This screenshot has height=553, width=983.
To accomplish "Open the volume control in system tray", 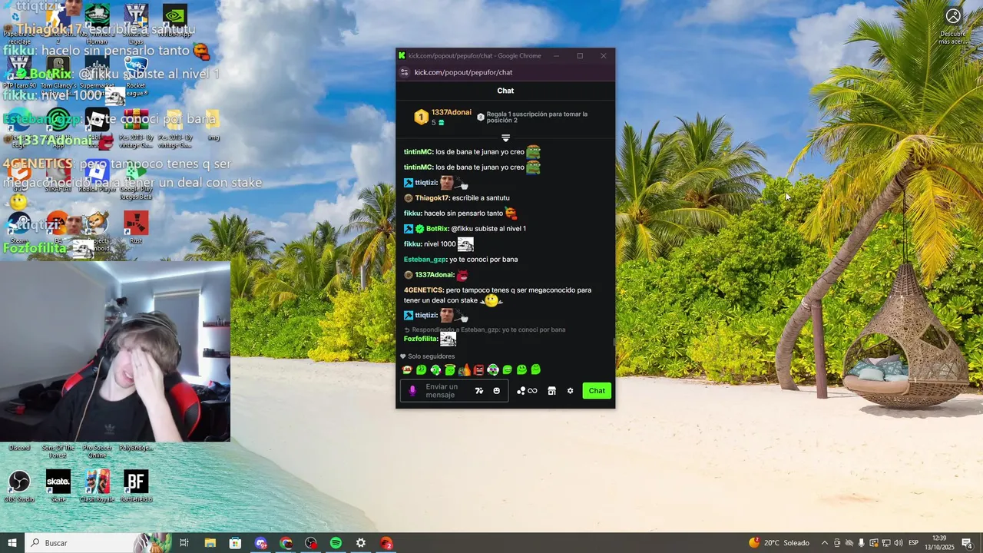I will 898,543.
